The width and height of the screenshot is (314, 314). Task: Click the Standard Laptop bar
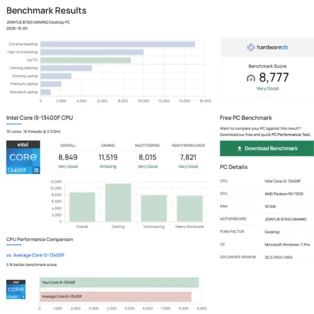[46, 92]
